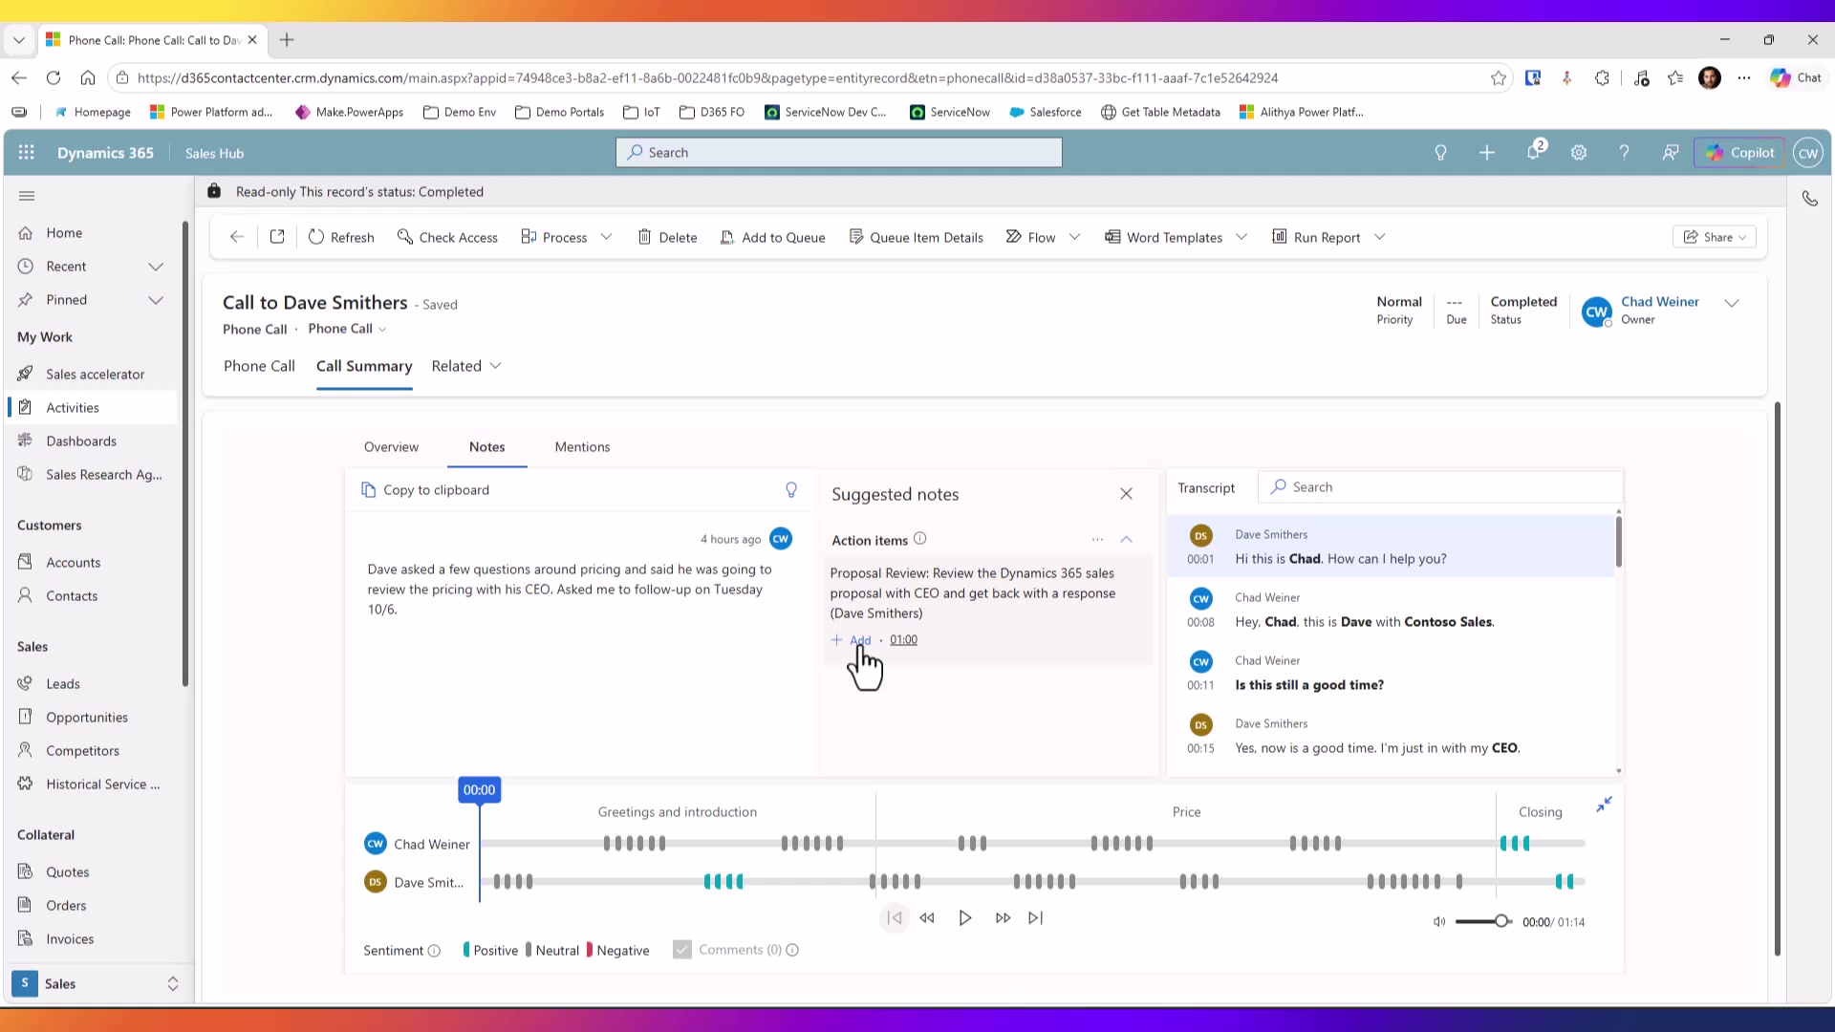Open the help question mark icon
Screen dimensions: 1835x1032
click(1624, 153)
